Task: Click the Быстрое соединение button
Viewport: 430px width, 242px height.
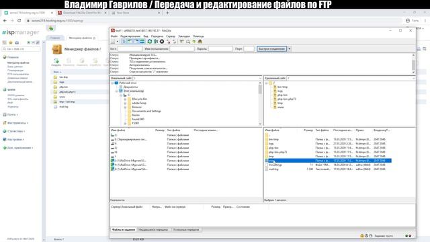Action: 271,49
